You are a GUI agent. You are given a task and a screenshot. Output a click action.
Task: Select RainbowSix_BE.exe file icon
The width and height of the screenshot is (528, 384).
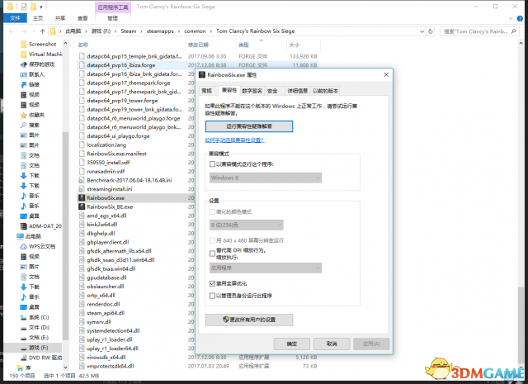82,206
